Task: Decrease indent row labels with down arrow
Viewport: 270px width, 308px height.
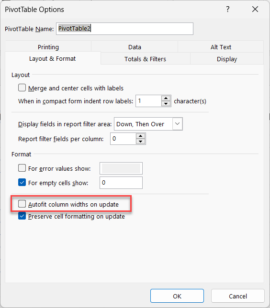Action: (166, 104)
